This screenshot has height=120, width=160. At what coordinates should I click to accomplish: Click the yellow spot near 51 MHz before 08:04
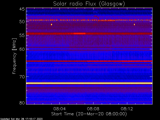[51, 24]
